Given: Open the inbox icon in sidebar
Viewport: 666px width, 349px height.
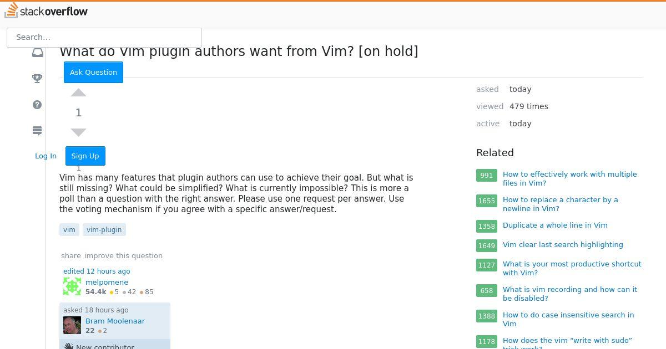Looking at the screenshot, I should 37,53.
